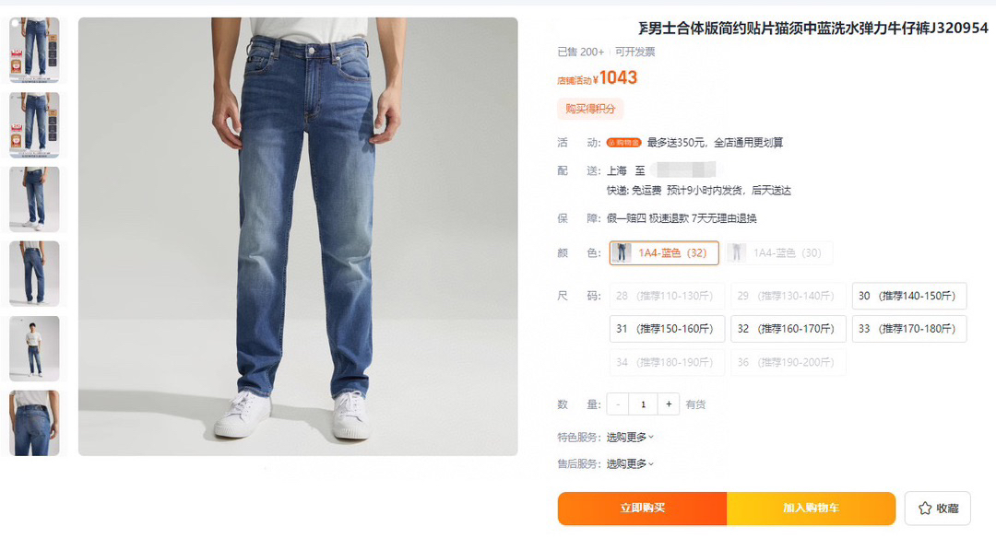Expand the 售后服务 选购更多 dropdown
Screen dimensions: 996x538
click(x=630, y=463)
